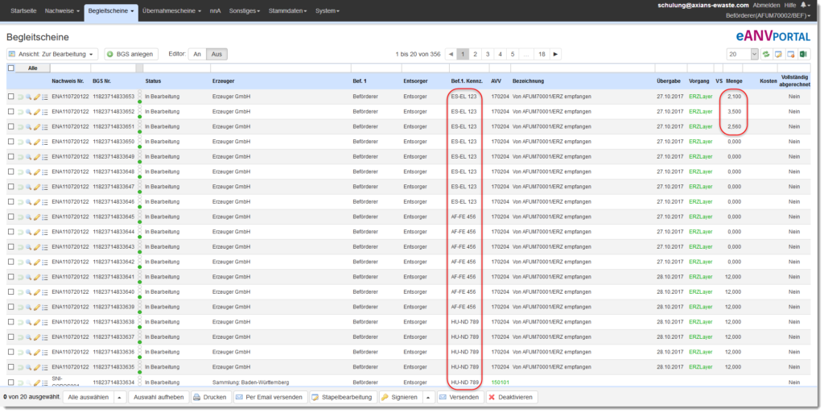Check the row for BGS 11823714833653
824x413 pixels.
11,97
